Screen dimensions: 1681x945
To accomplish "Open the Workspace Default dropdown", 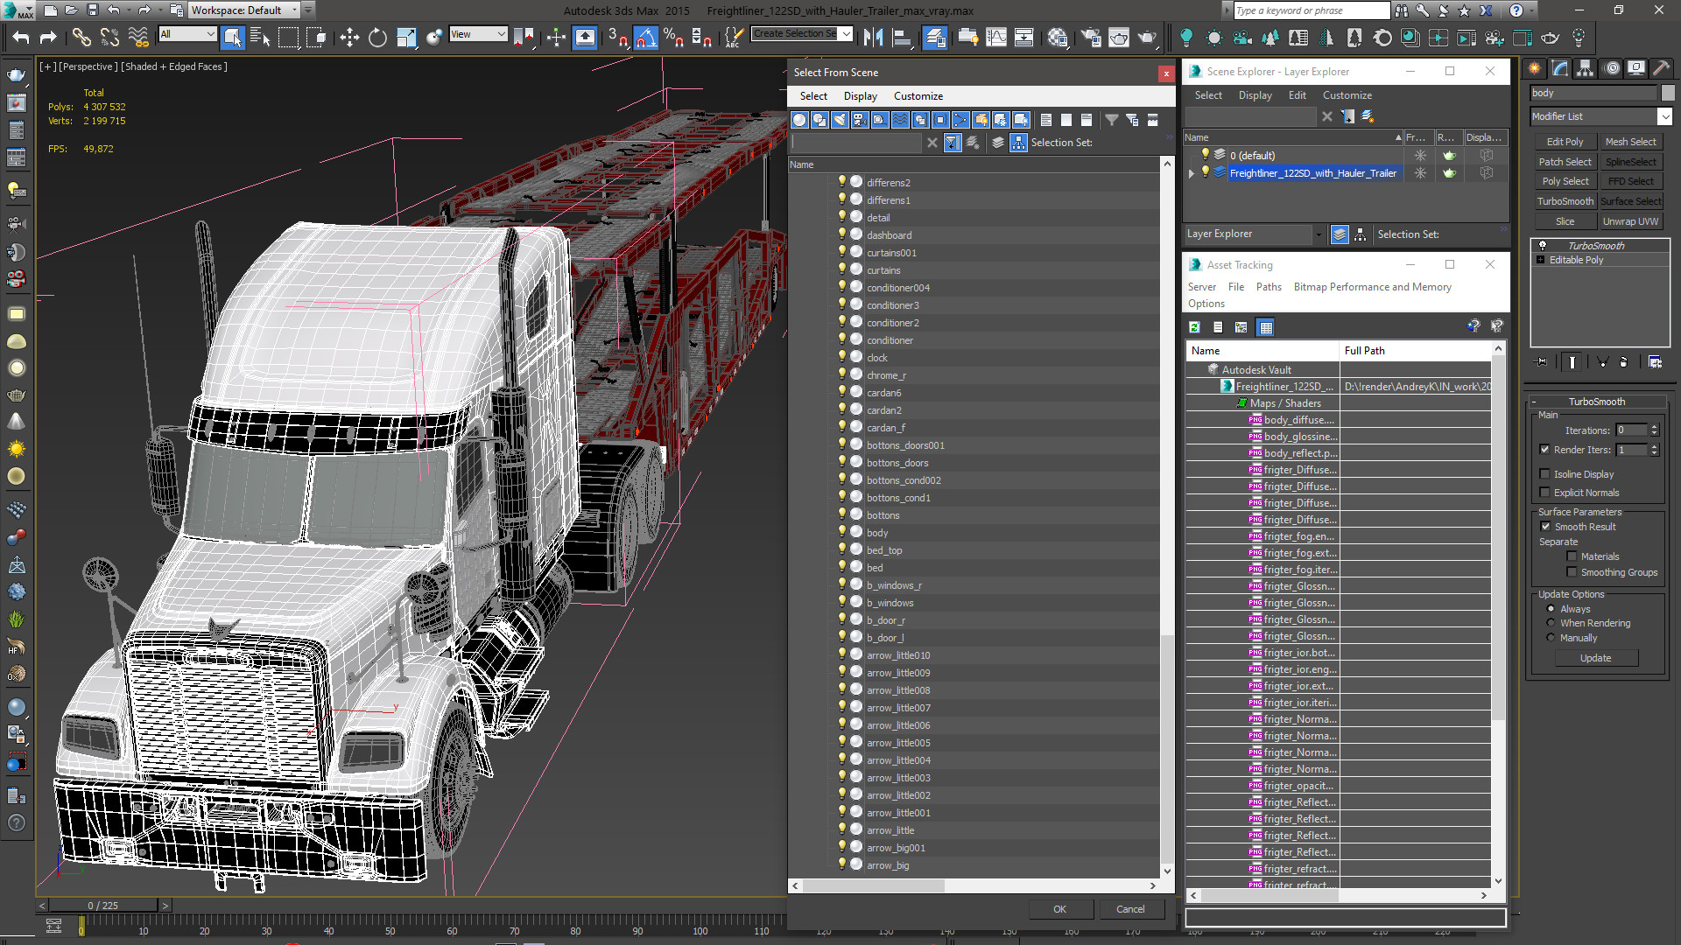I will (245, 10).
